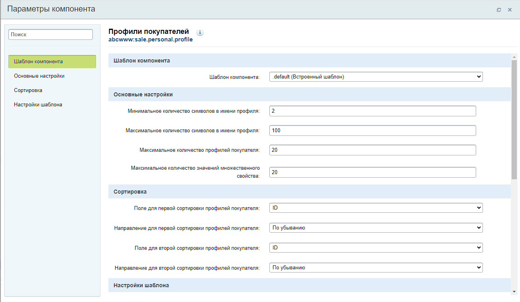Click the popup resize icon in title bar

[499, 9]
